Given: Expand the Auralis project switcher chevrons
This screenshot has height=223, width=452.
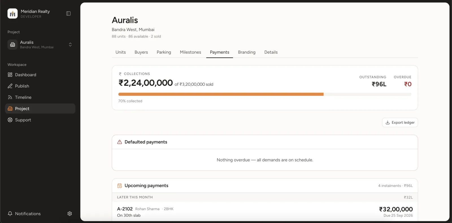Looking at the screenshot, I should click(x=70, y=45).
